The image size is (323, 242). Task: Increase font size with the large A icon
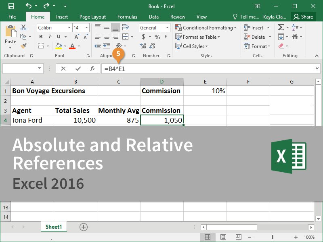(76, 37)
